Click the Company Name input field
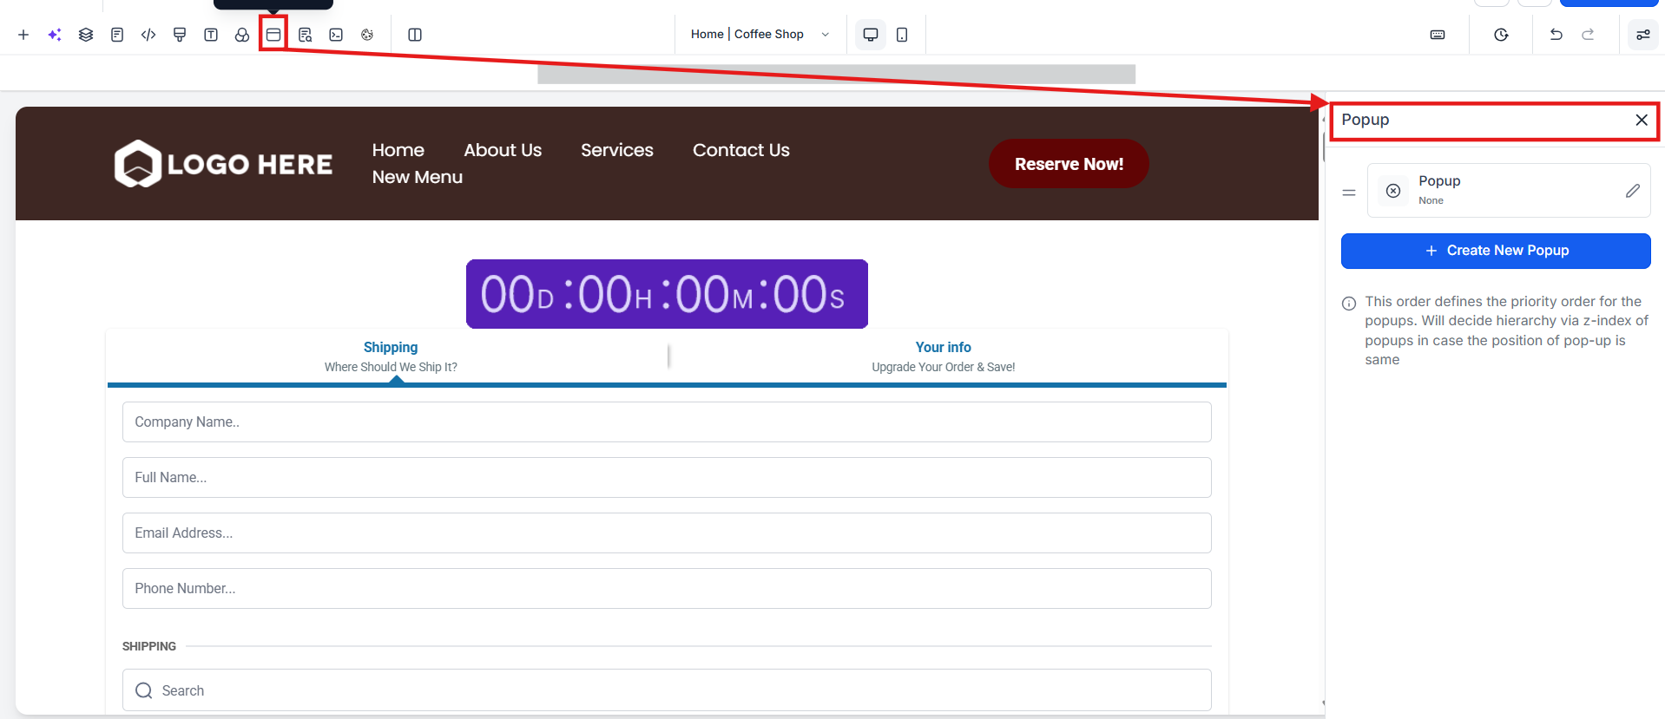 tap(666, 422)
